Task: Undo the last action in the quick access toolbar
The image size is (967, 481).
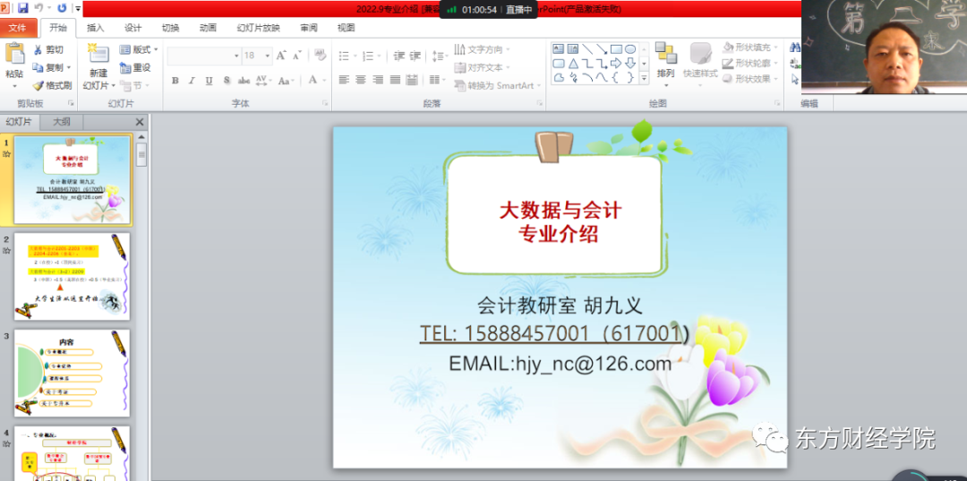Action: [39, 8]
